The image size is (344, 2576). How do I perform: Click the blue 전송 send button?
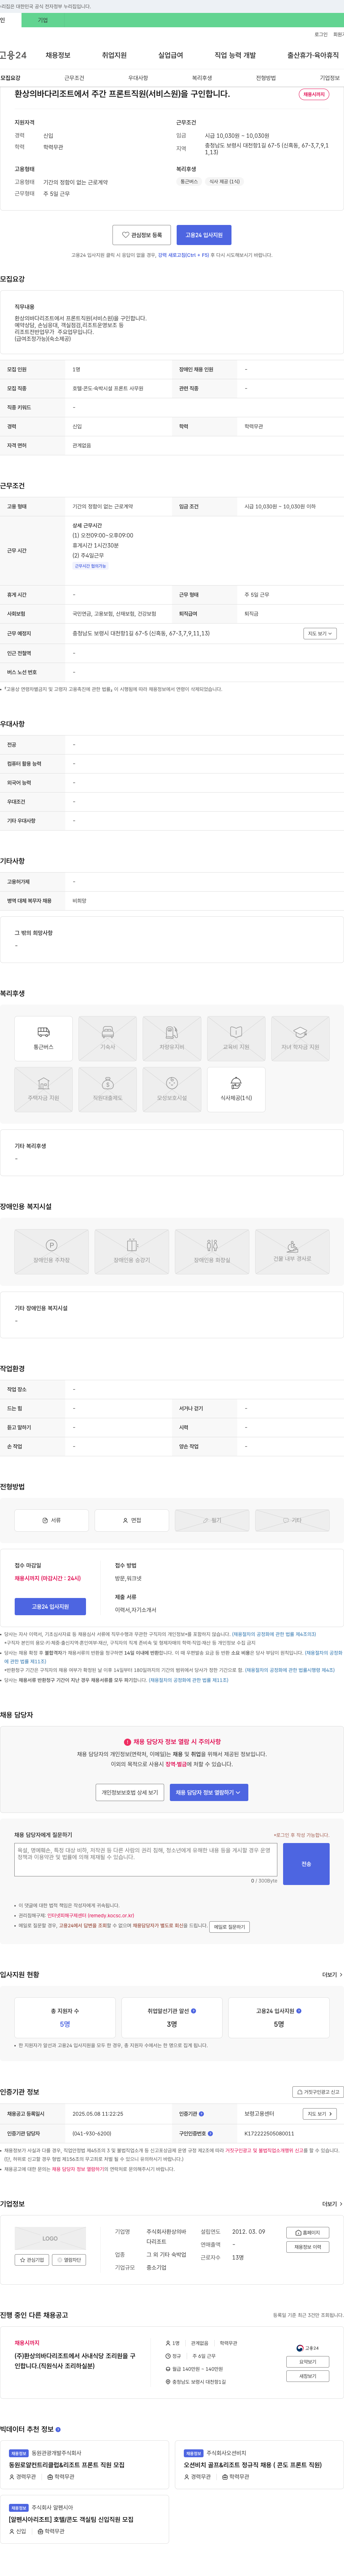pos(306,1864)
